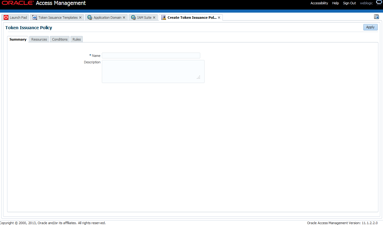Focus the Name input field

click(151, 56)
